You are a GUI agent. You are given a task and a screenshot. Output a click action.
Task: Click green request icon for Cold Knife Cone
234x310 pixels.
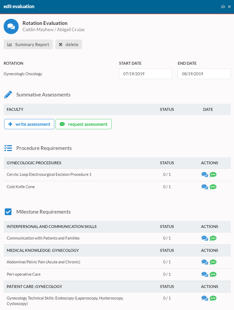[x=213, y=187]
